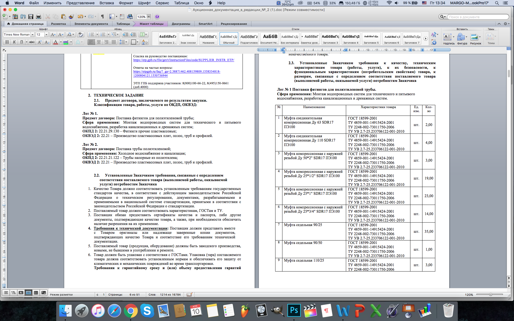The height and width of the screenshot is (321, 514).
Task: Open the SUPPLIER_INSTR_ETP hyperlink
Action: [184, 60]
